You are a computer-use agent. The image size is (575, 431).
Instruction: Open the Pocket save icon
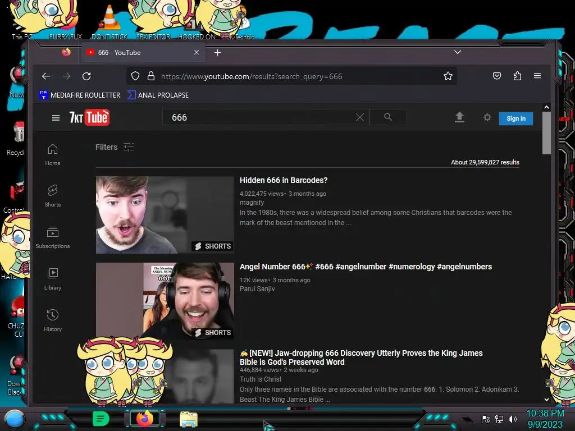pyautogui.click(x=496, y=76)
